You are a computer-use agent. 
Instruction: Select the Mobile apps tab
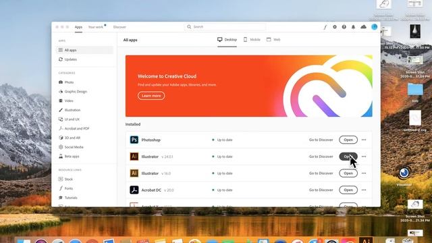coord(252,40)
